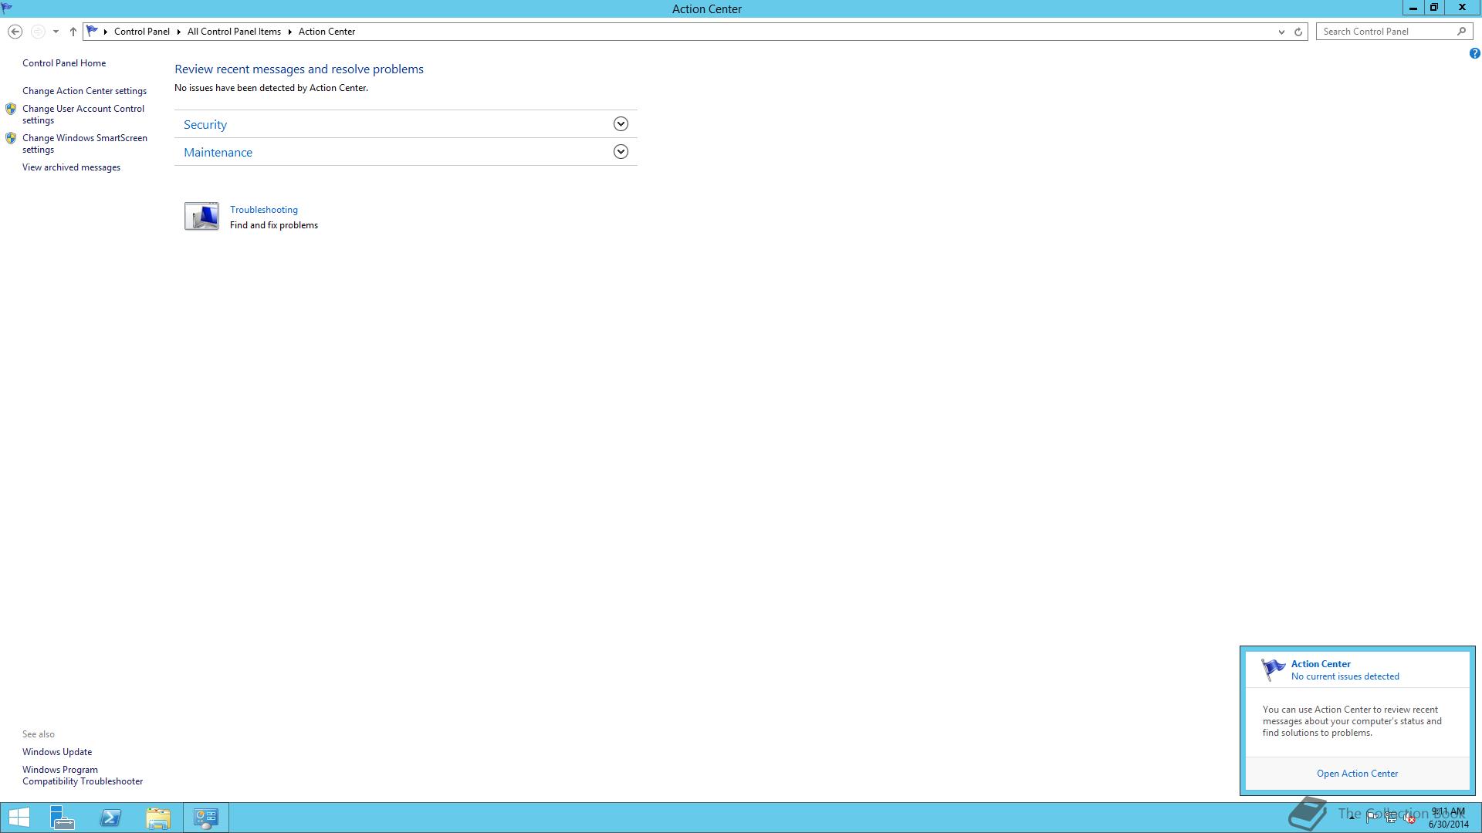The width and height of the screenshot is (1482, 833).
Task: Open Change User Account Control settings
Action: [x=83, y=114]
